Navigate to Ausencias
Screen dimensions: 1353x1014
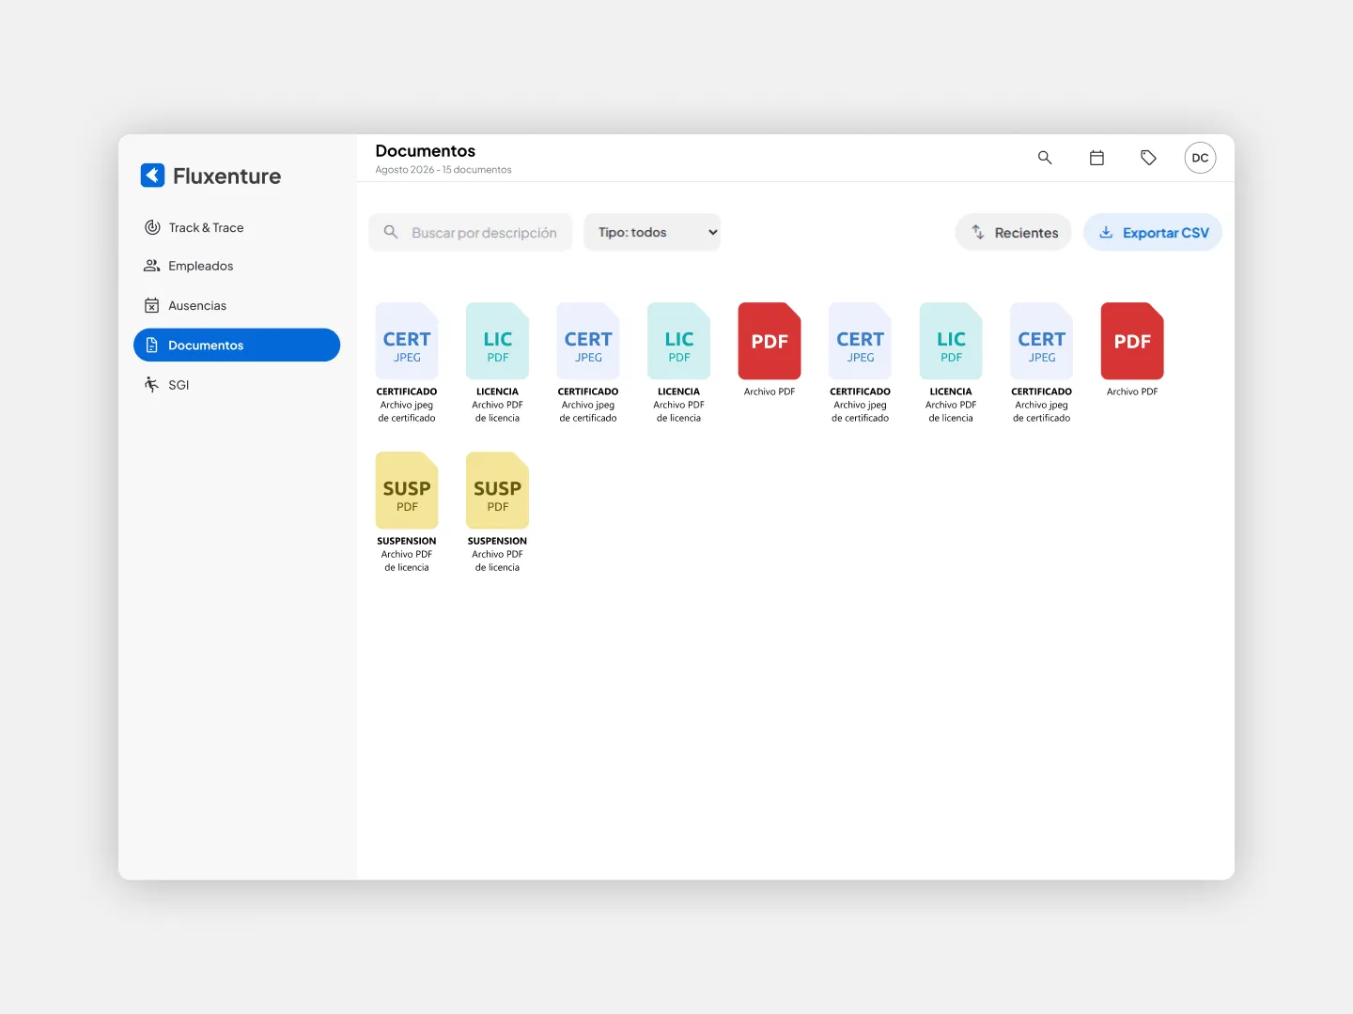[x=237, y=305]
